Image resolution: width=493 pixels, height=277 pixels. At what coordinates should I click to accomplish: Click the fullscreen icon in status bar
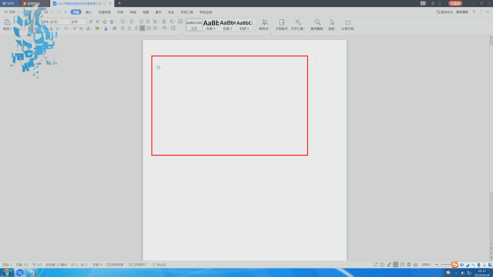[x=376, y=265]
